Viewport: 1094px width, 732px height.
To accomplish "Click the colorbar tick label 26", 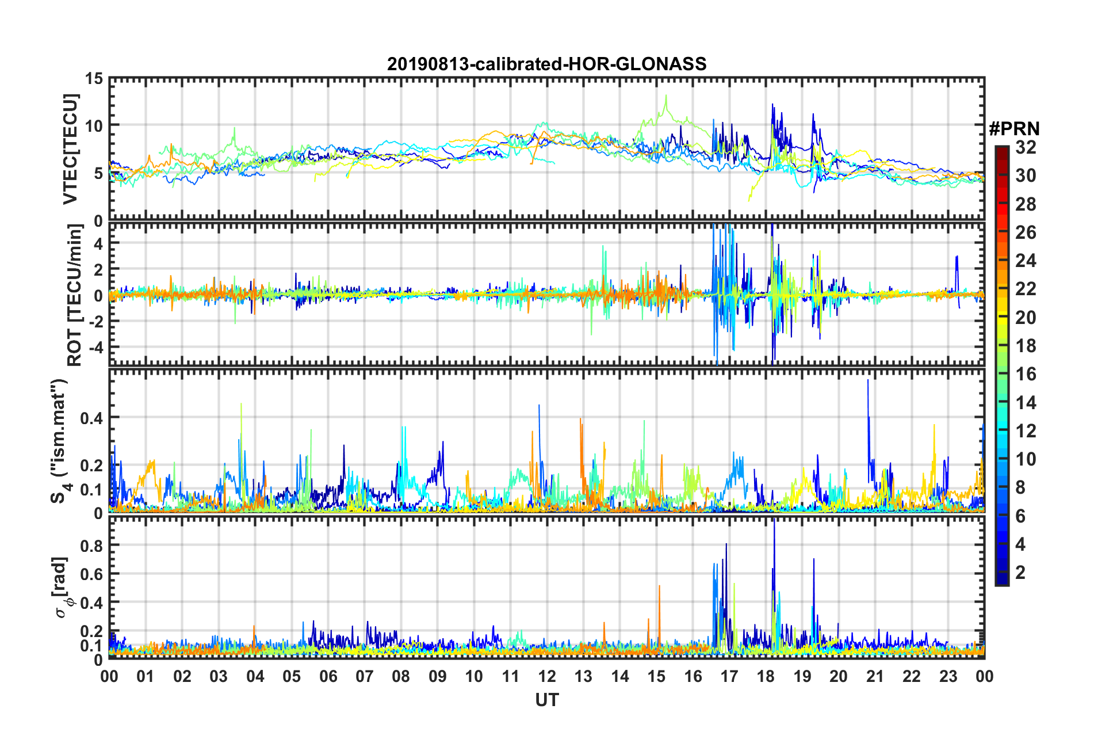I will tap(1026, 232).
